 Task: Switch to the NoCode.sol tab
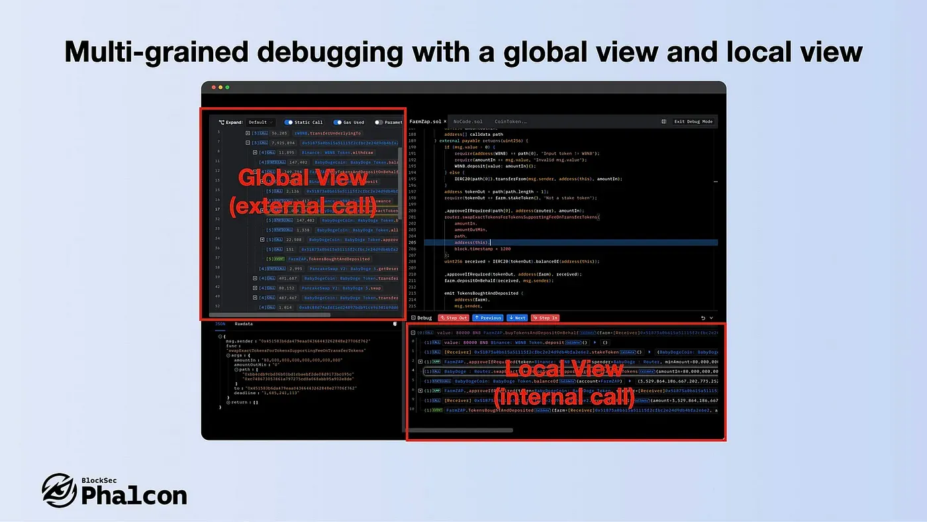[468, 122]
